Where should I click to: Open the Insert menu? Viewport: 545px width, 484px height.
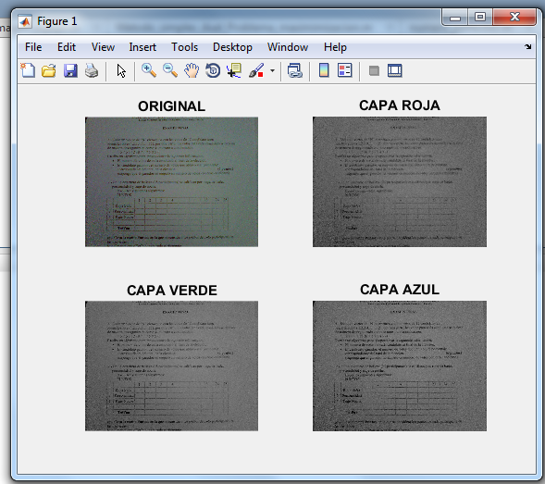[142, 47]
